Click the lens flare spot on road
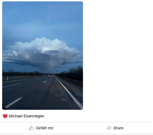 coord(55,91)
